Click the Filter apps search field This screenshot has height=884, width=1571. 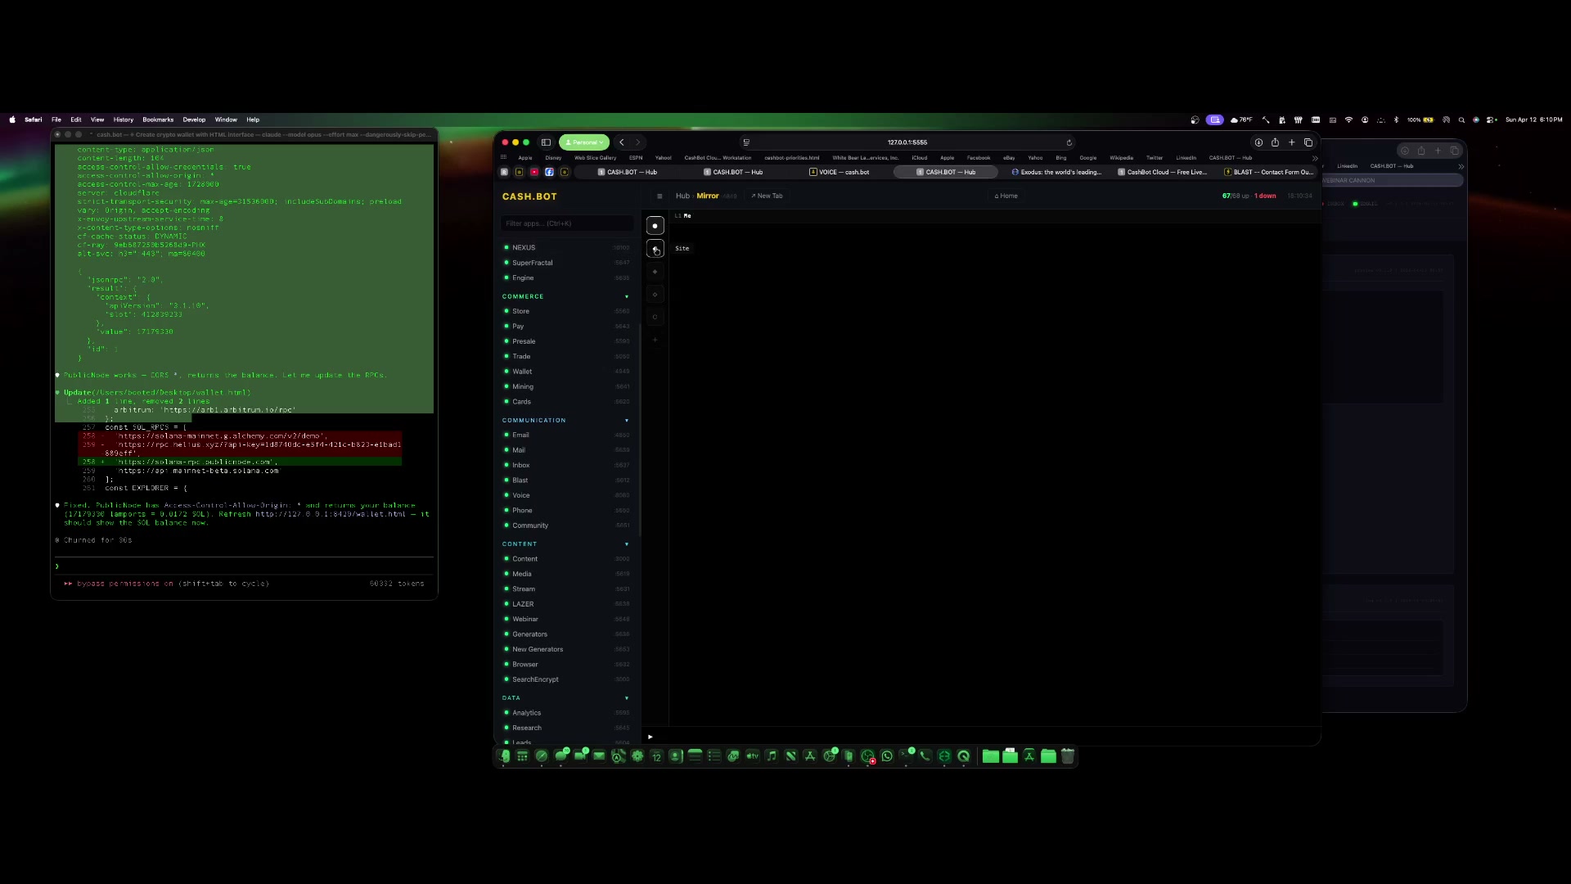tap(567, 223)
